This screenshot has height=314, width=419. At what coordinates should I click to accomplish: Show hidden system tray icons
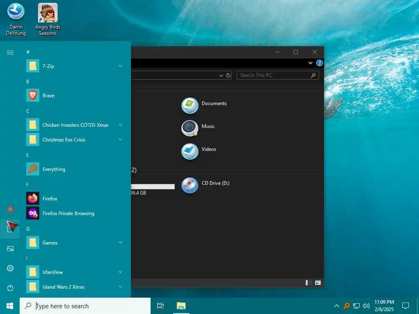(337, 306)
